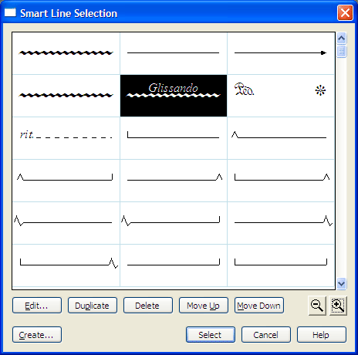The image size is (358, 355).
Task: Select the Glissando wavy line
Action: (x=174, y=96)
